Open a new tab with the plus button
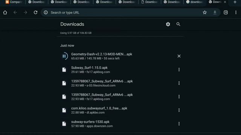 (x=235, y=2)
